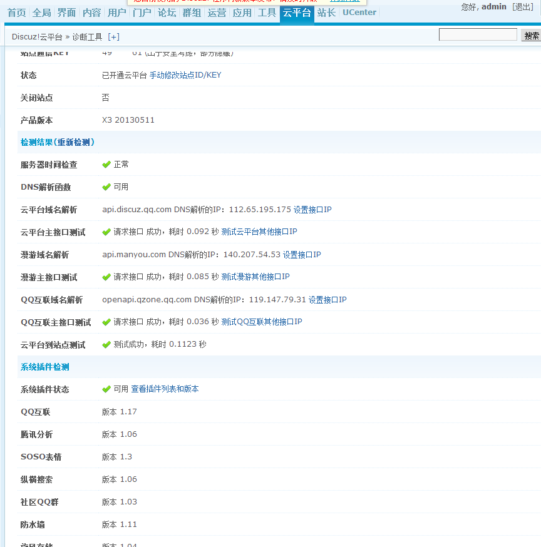The width and height of the screenshot is (541, 547).
Task: Click the 正常 result for server time
Action: tap(121, 165)
